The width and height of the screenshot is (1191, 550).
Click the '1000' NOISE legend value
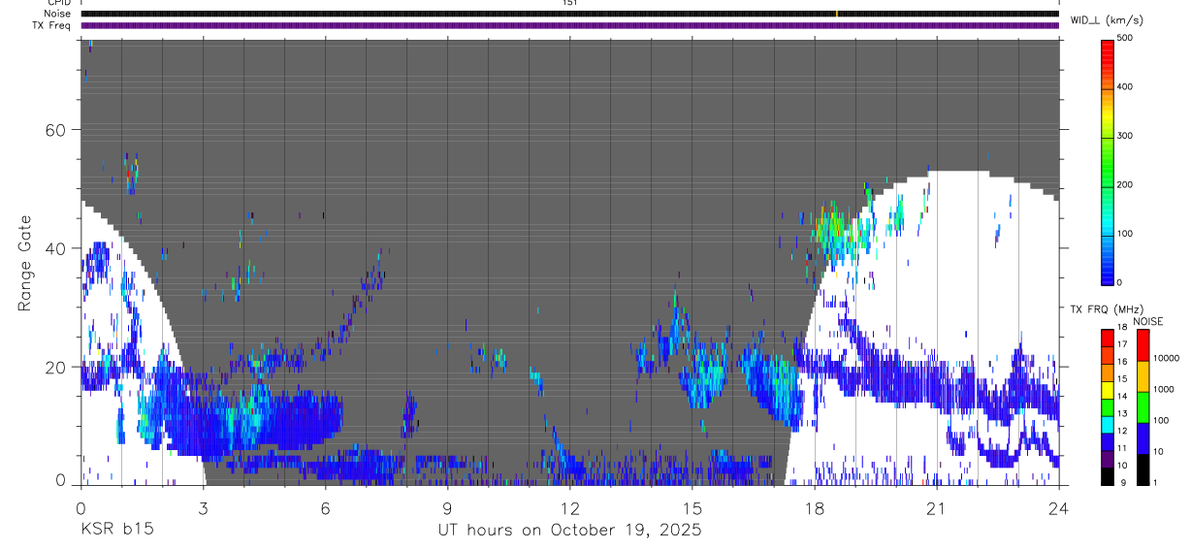click(x=1163, y=389)
